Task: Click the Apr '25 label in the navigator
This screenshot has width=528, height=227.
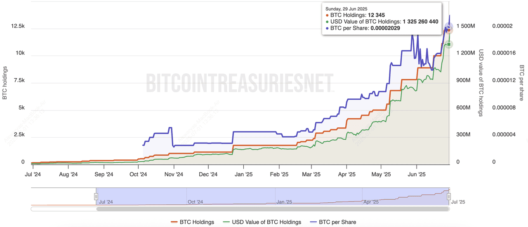Action: pyautogui.click(x=371, y=202)
